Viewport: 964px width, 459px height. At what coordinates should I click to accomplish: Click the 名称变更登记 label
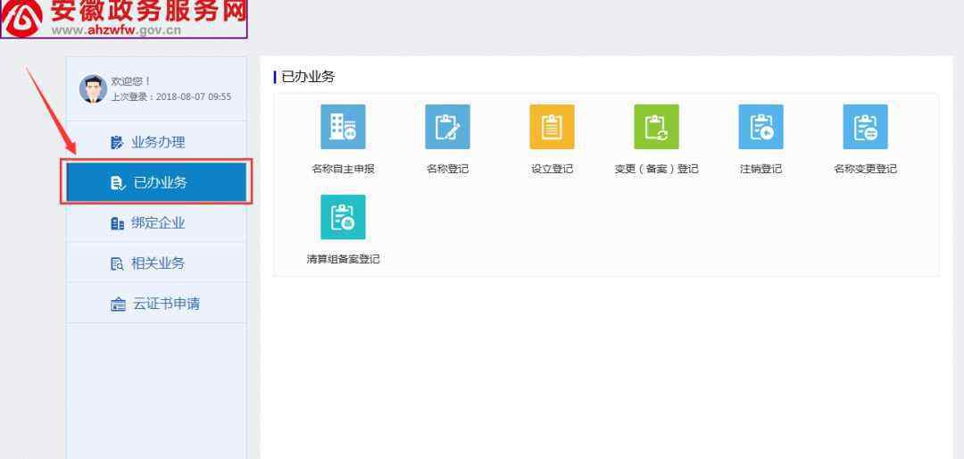[865, 169]
